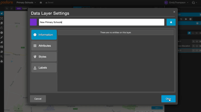Click the help icon in right panel header

pyautogui.click(x=197, y=23)
